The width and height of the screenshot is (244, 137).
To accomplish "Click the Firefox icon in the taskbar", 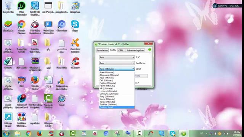I will click(40, 134).
